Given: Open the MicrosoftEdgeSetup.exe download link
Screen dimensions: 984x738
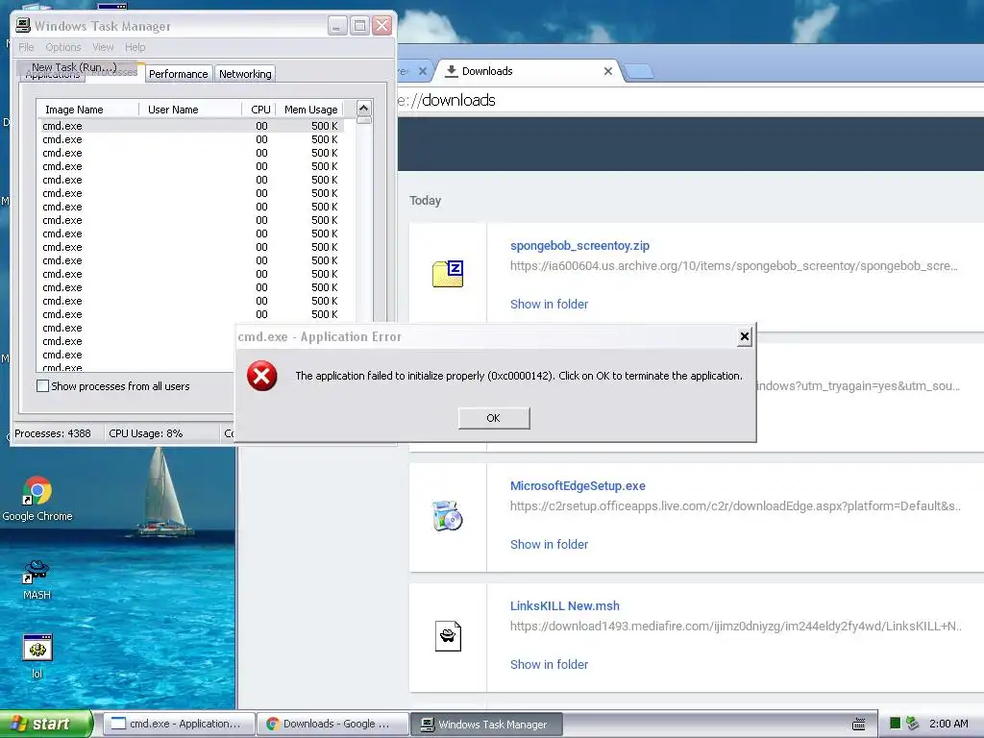Looking at the screenshot, I should tap(578, 485).
